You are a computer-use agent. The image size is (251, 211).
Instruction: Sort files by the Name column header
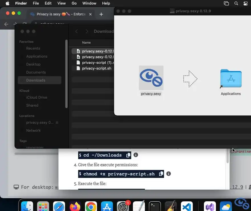tap(86, 42)
